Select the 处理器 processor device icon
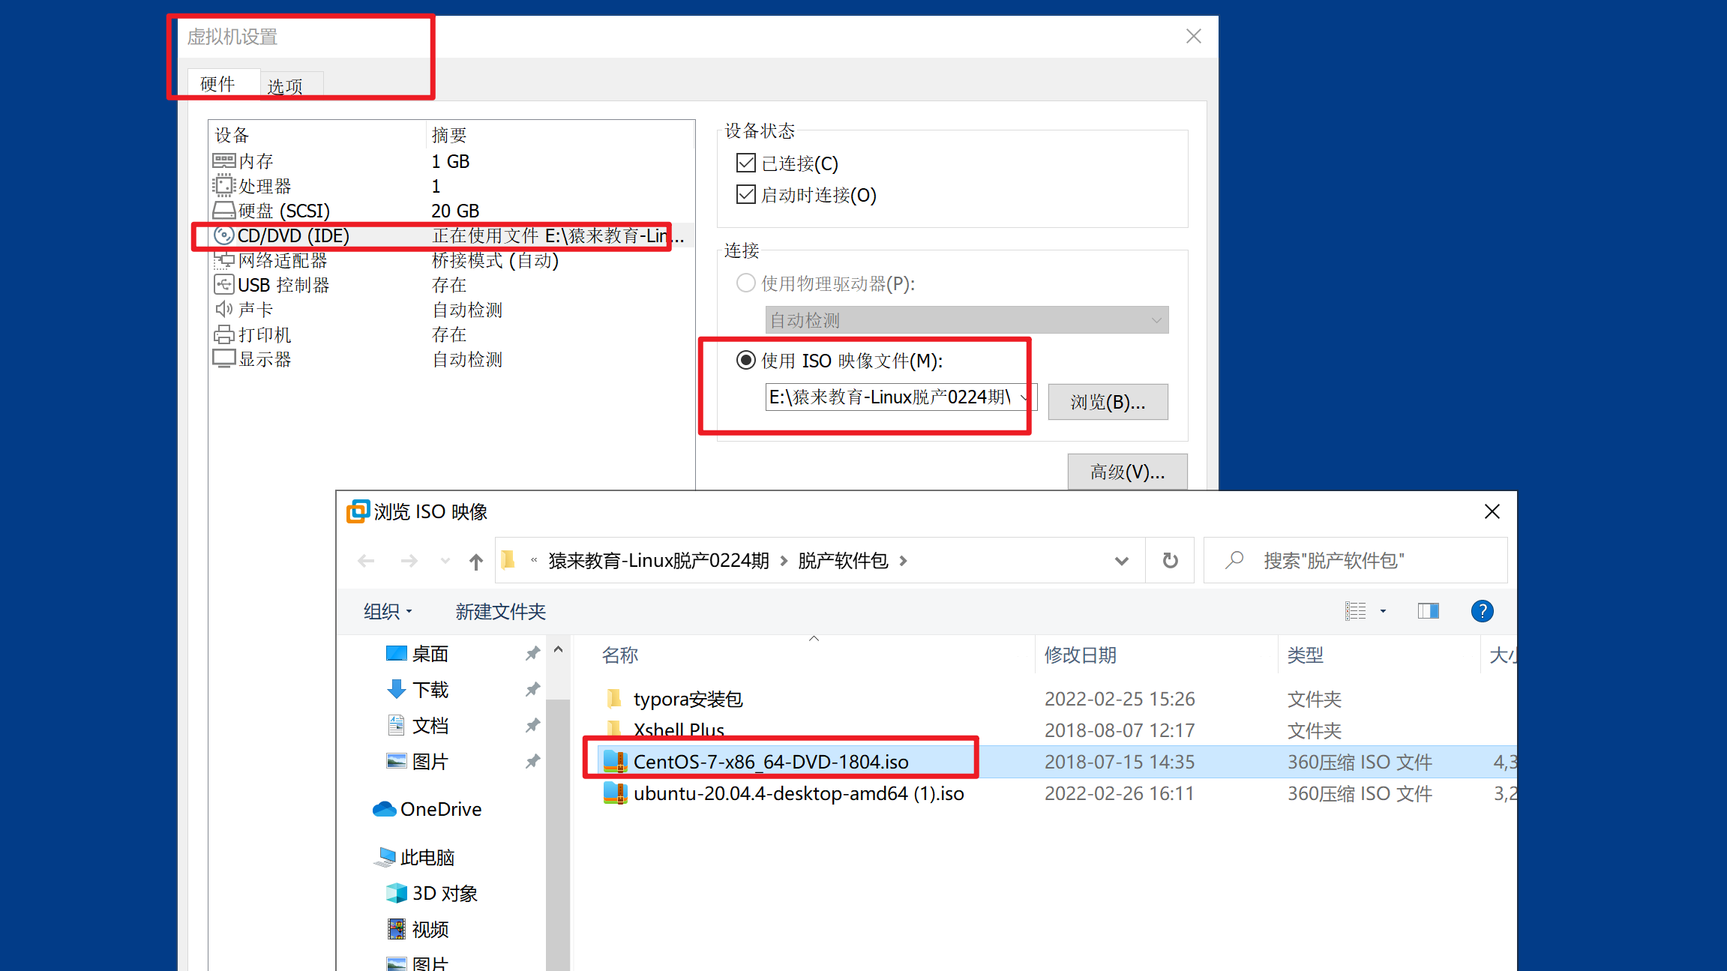1727x971 pixels. [x=223, y=186]
